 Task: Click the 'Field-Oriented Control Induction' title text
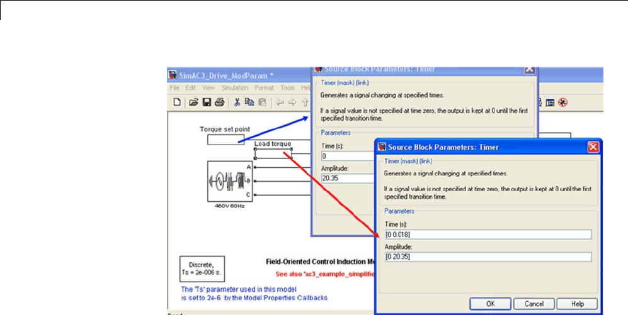pos(321,262)
